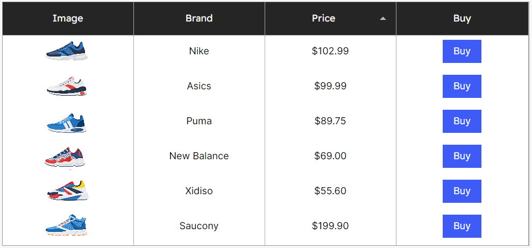Buy the Nike shoes
The width and height of the screenshot is (532, 248).
(462, 51)
